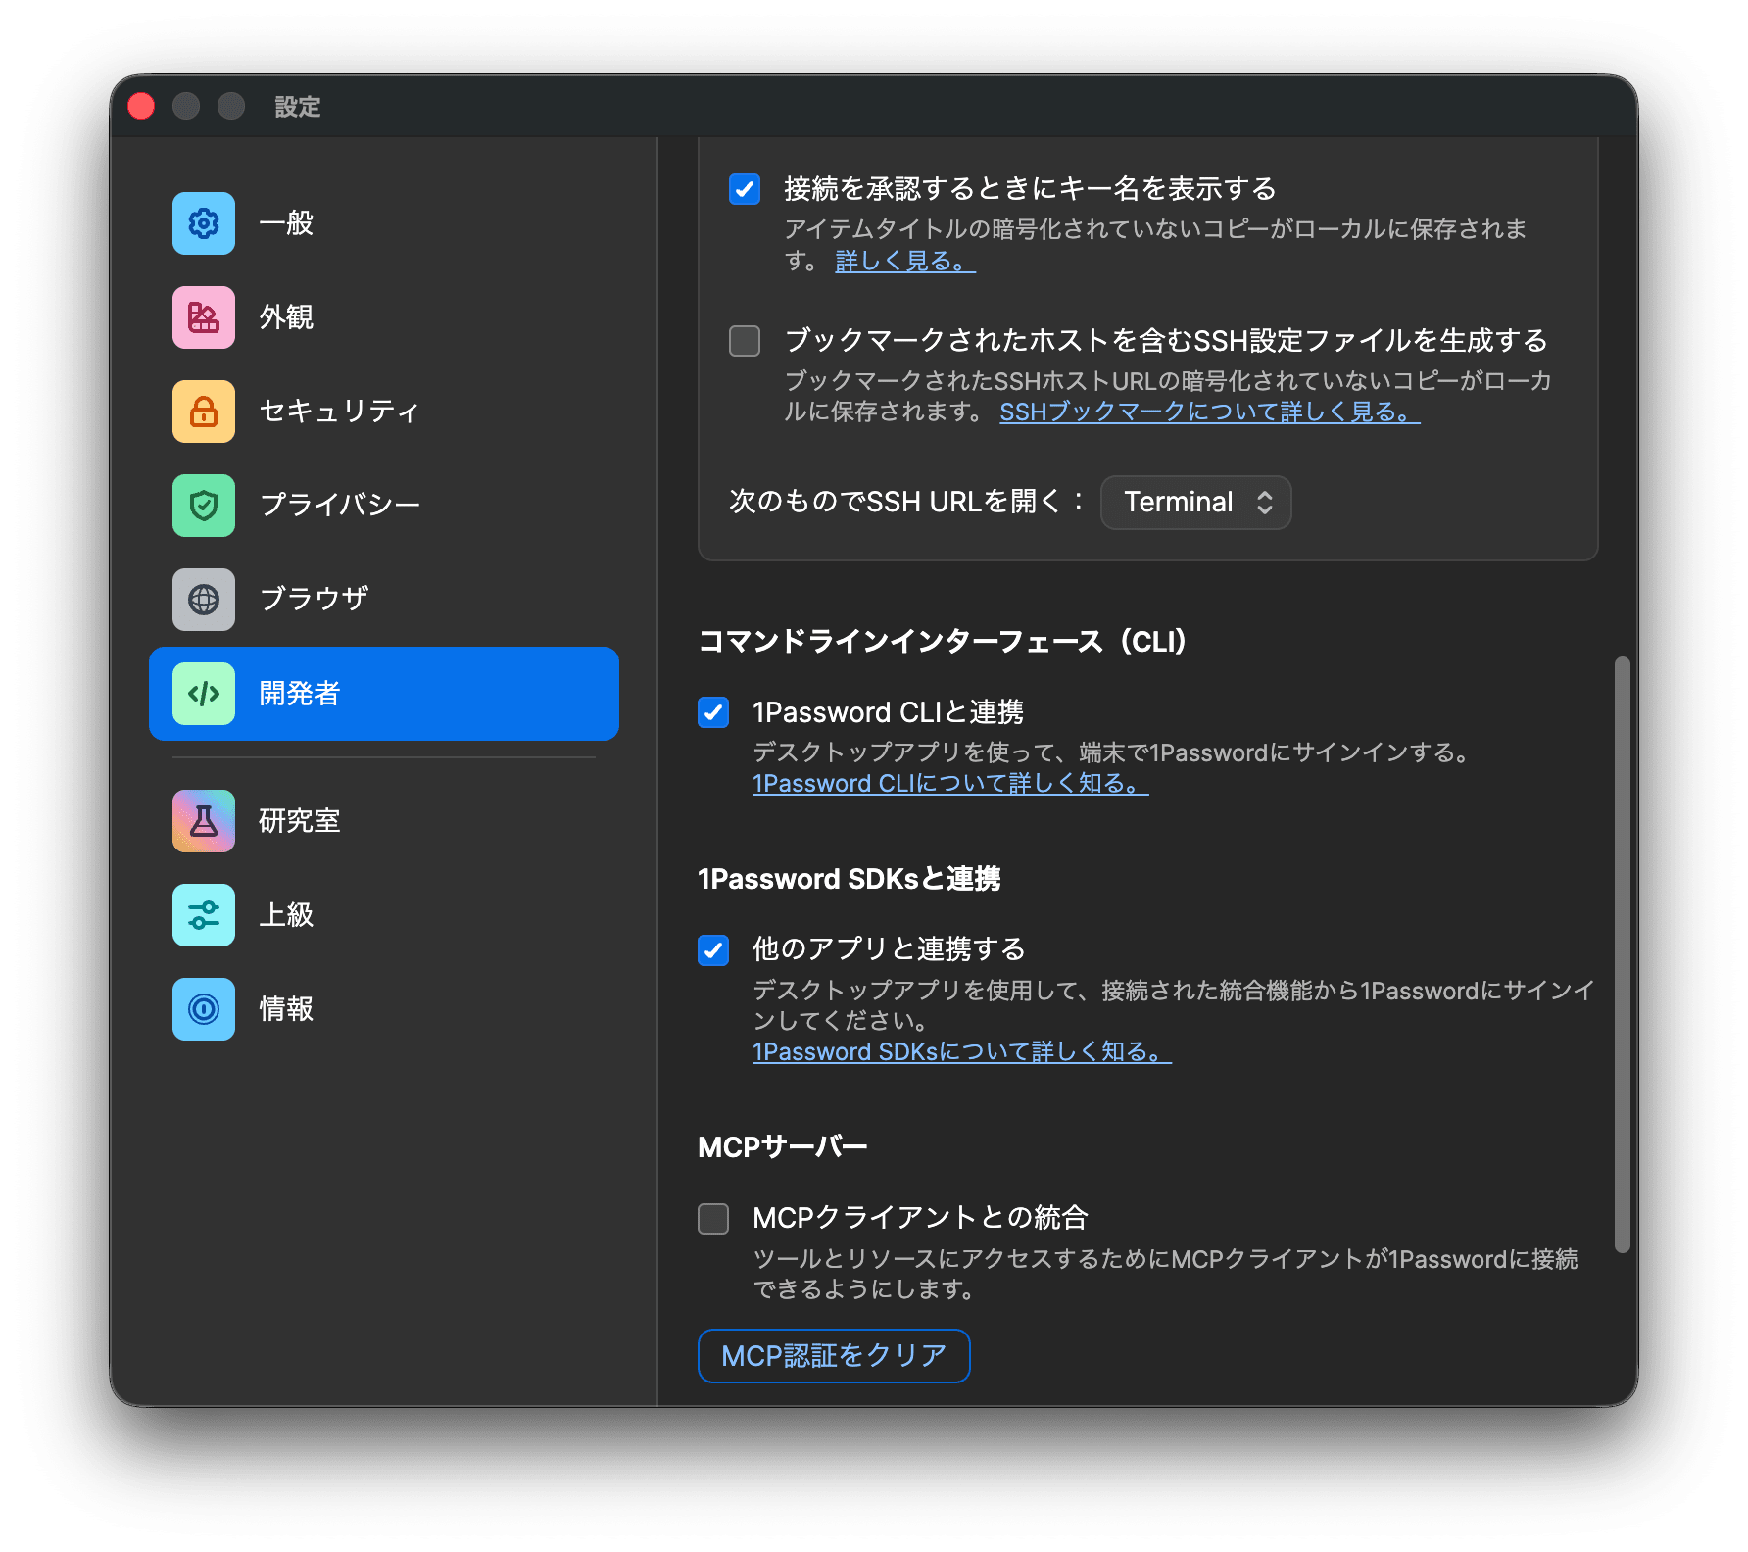Screen dimensions: 1748x1552
Task: Click the 外観 appearance icon
Action: coord(204,317)
